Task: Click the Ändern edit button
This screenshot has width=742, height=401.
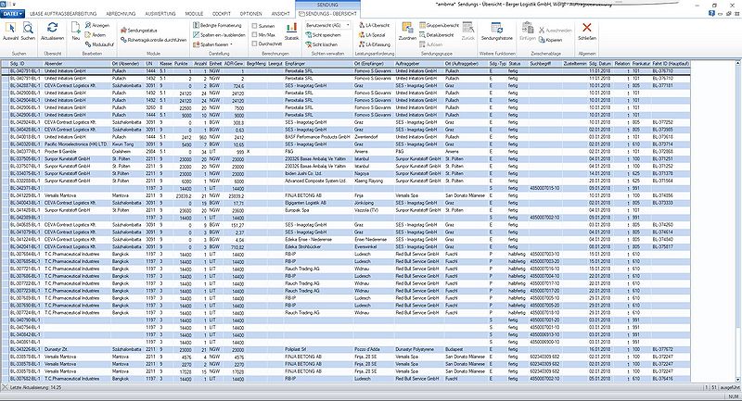Action: tap(96, 35)
